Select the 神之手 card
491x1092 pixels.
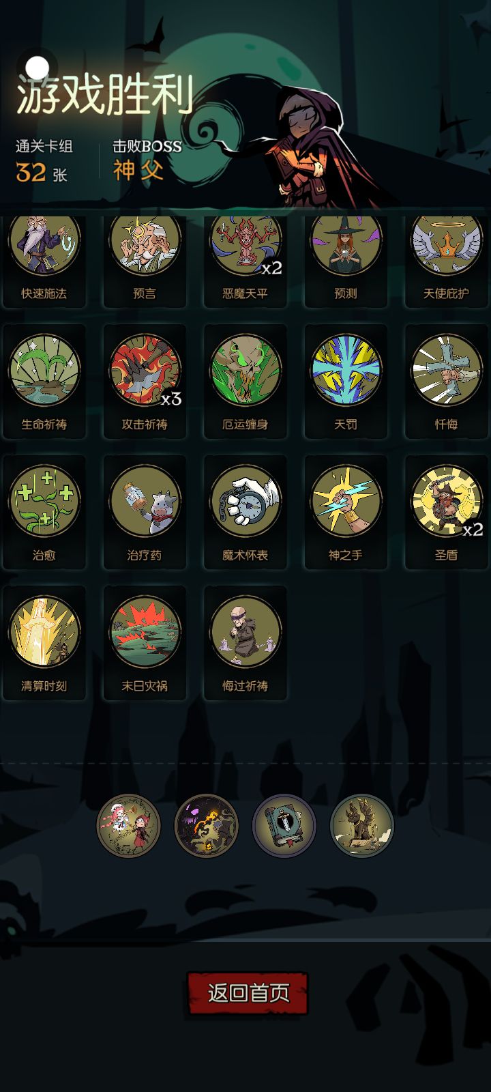346,512
